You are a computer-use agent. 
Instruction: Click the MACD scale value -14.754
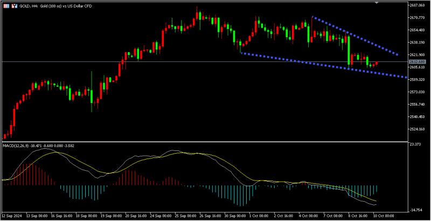tap(416, 210)
